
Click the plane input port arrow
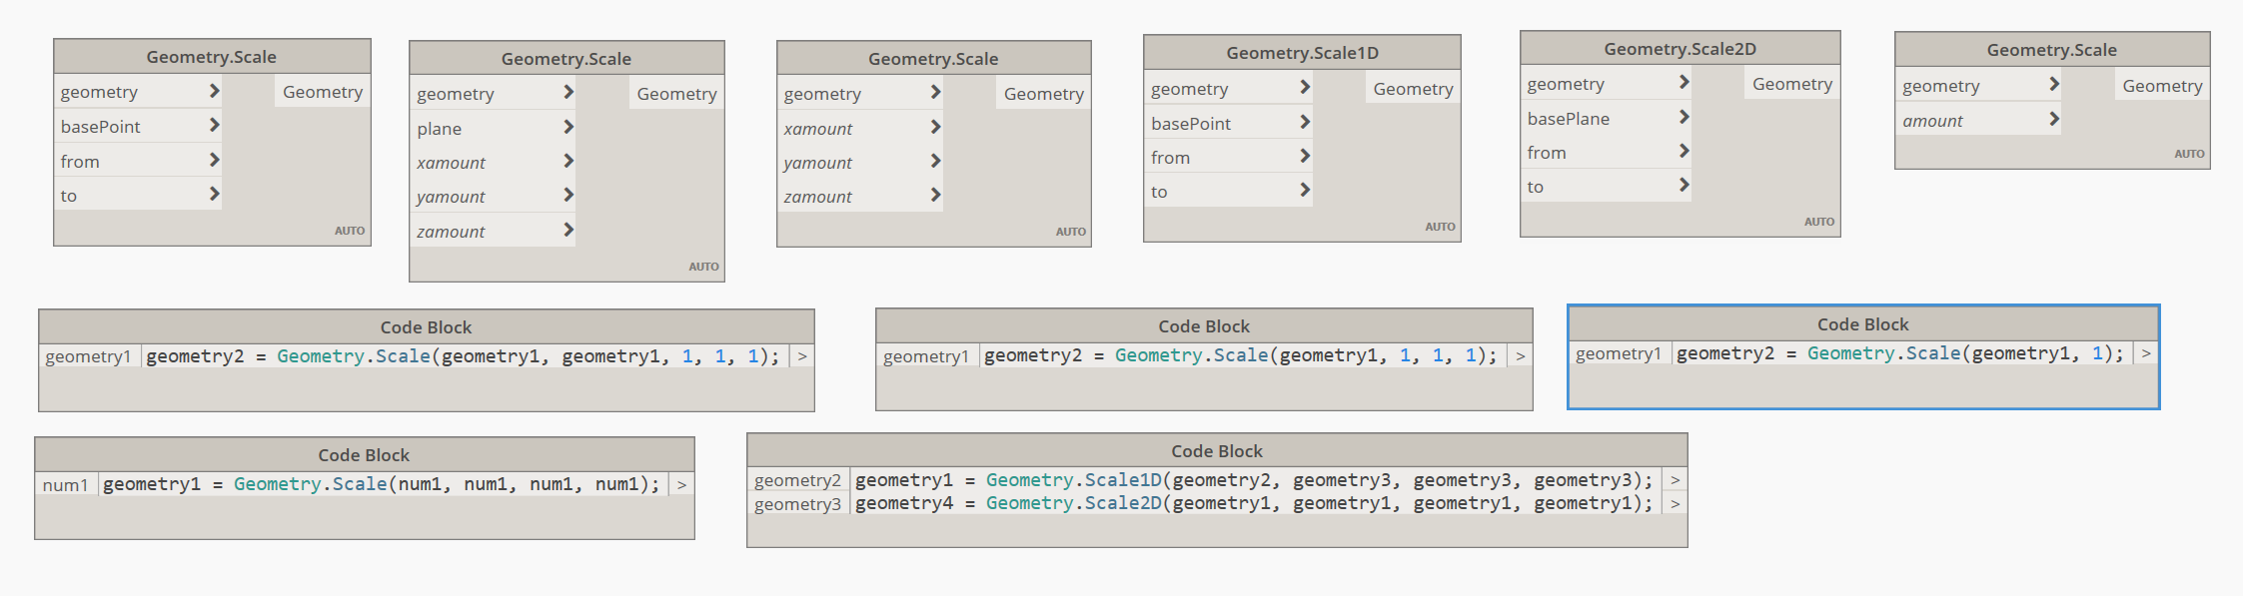coord(567,128)
